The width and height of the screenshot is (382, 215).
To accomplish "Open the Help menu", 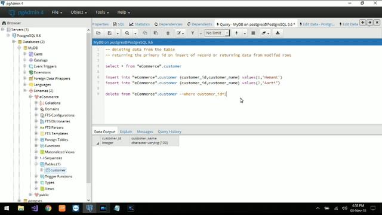I will click(x=124, y=12).
